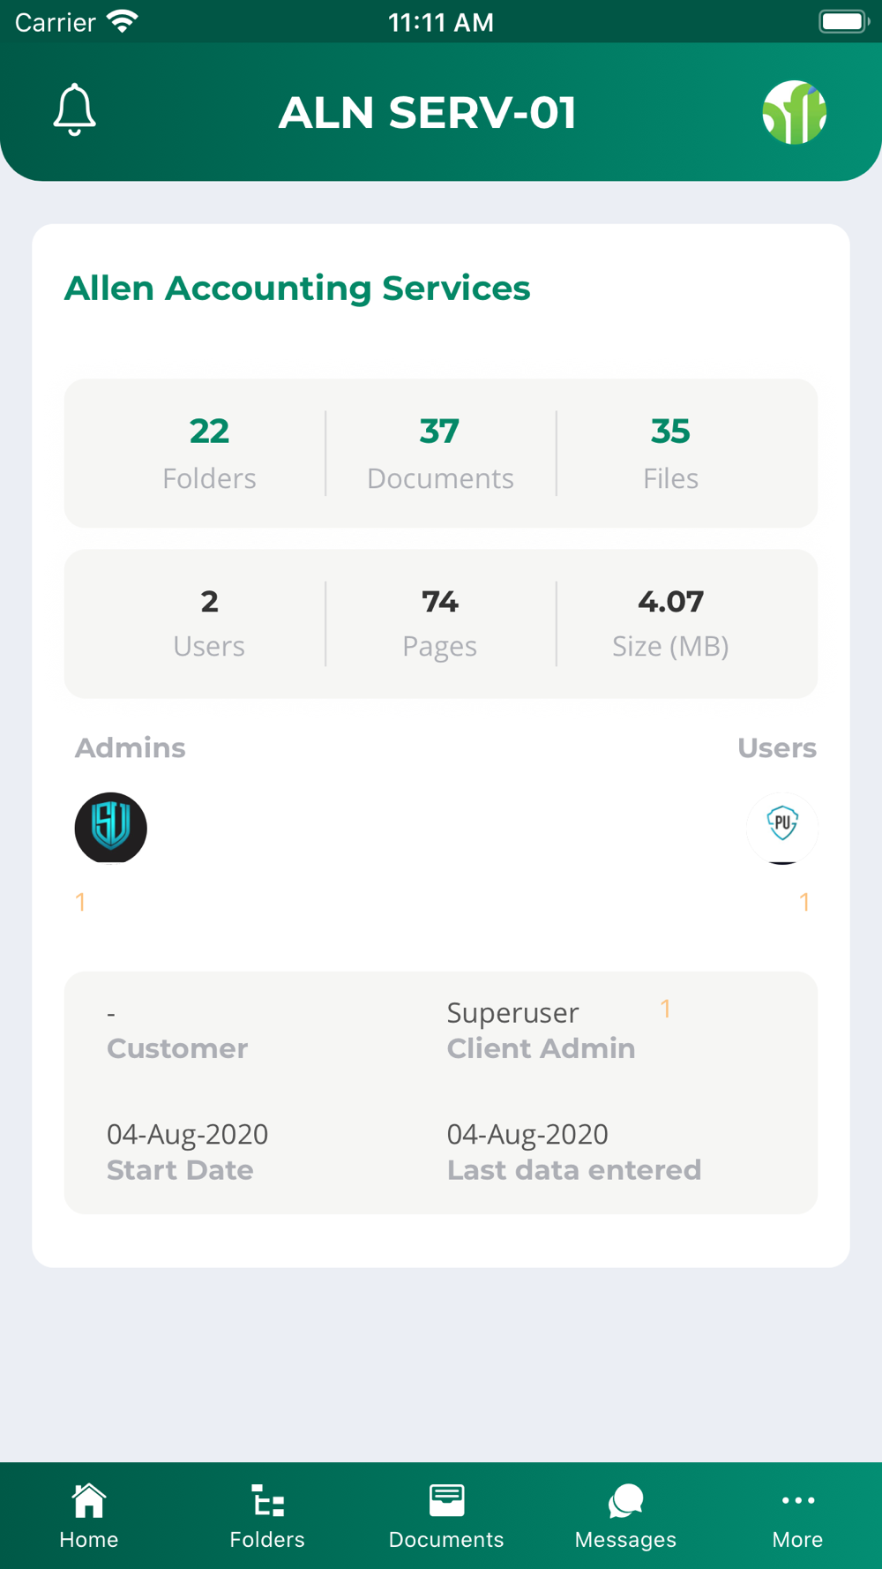Tap the green profile logo avatar

pos(794,112)
